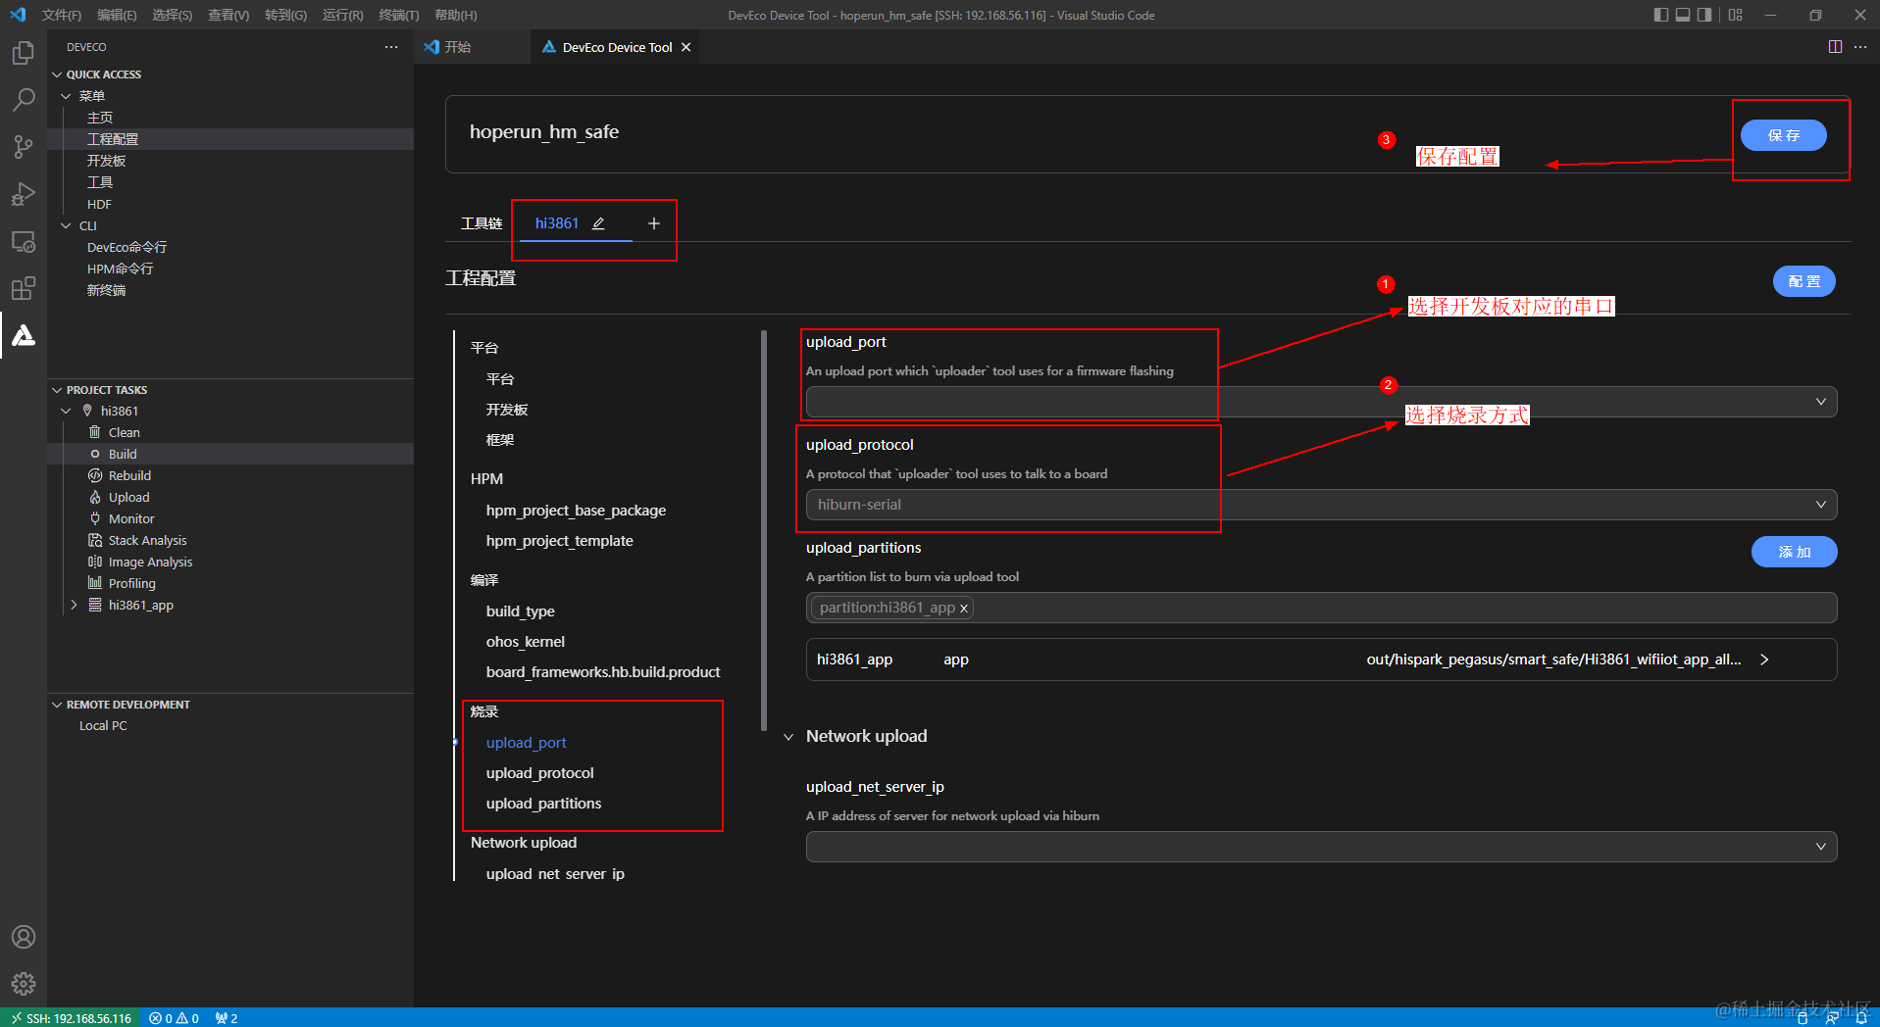Collapse the Network upload section

pos(788,737)
